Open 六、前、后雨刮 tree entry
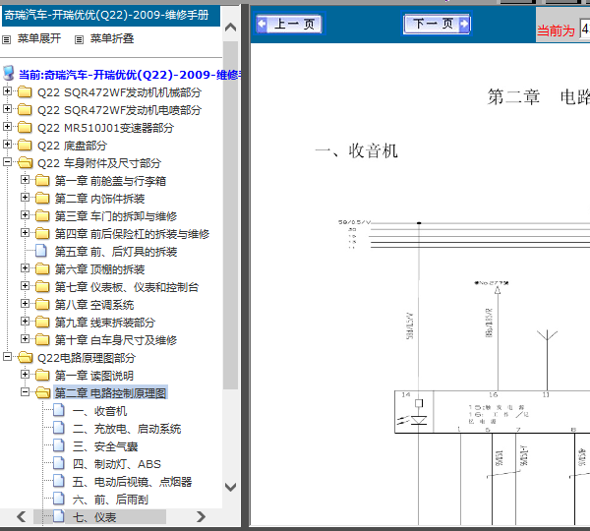Image resolution: width=590 pixels, height=531 pixels. coord(110,500)
